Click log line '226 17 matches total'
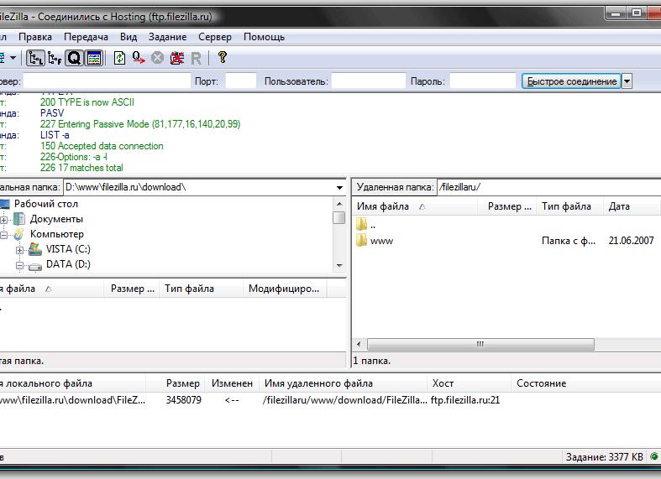The width and height of the screenshot is (661, 479). point(81,168)
